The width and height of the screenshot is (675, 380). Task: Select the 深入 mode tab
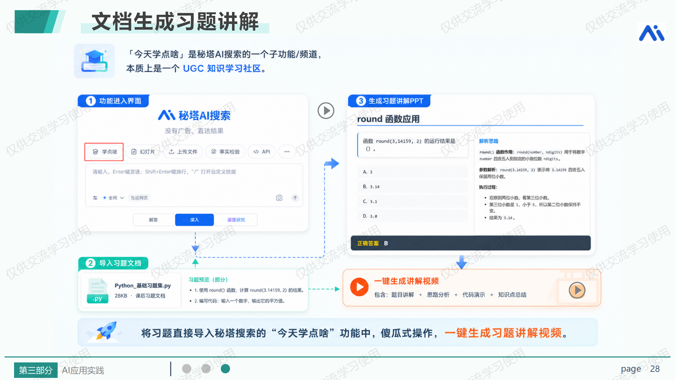point(194,220)
